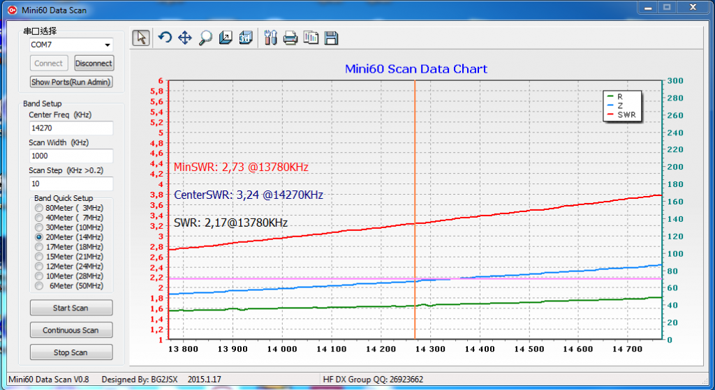
Task: Click the Mini60 Data Scan V0.8 status text
Action: pyautogui.click(x=48, y=380)
